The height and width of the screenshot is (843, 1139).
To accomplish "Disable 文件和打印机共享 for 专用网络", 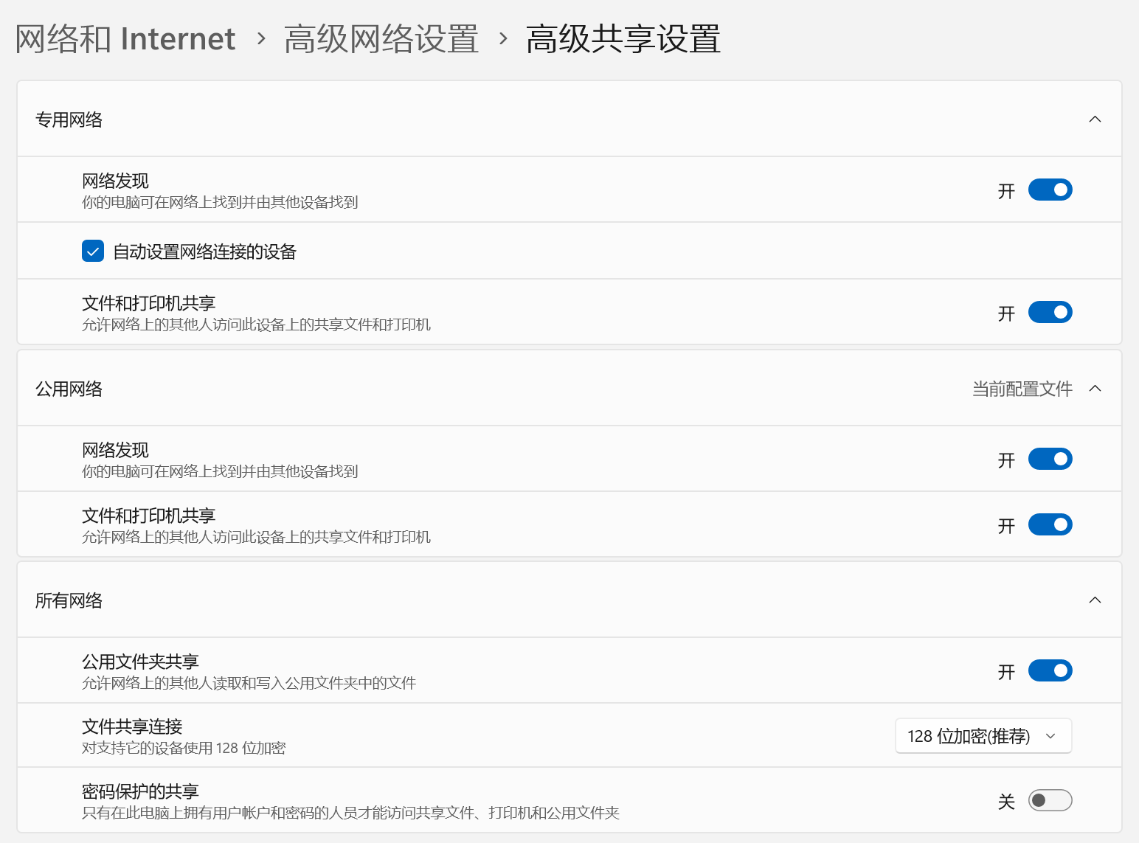I will 1050,313.
